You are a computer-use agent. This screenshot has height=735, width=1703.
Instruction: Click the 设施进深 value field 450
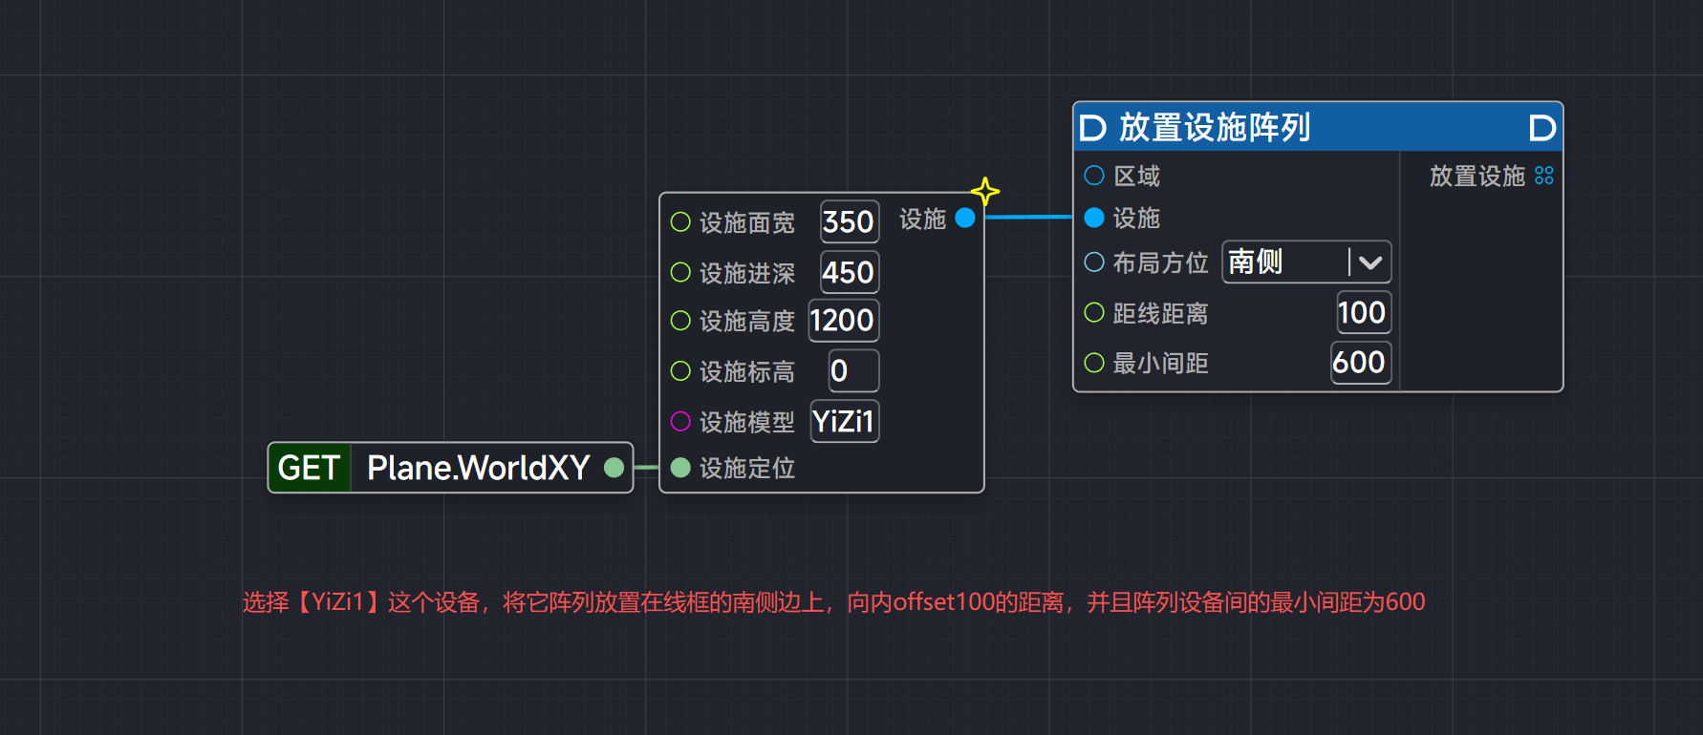pos(849,273)
